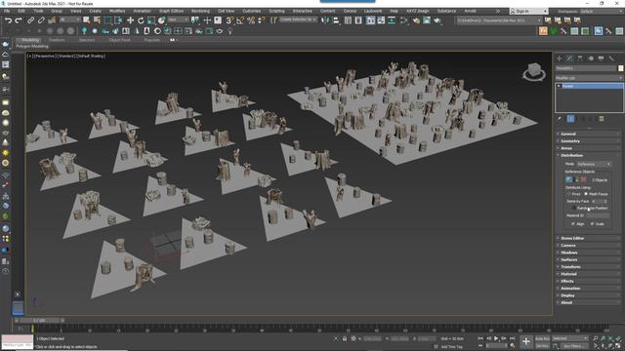The width and height of the screenshot is (625, 351).
Task: Click the Play Animation button
Action: click(x=496, y=338)
